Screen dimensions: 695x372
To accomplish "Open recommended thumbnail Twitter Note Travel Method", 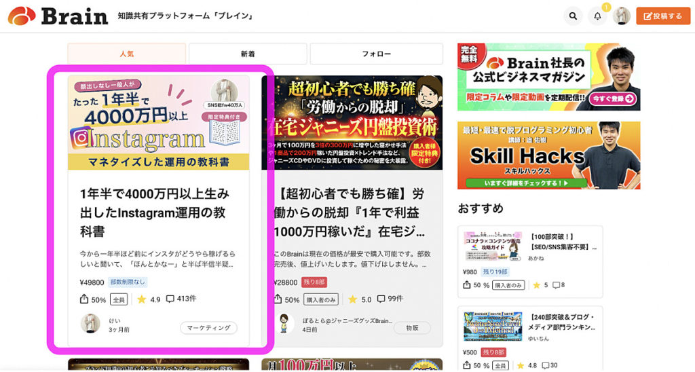I will (493, 326).
